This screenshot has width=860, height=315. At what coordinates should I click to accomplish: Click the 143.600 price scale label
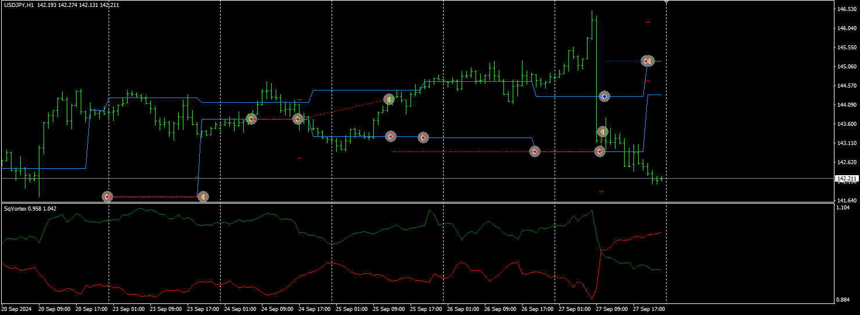[847, 124]
